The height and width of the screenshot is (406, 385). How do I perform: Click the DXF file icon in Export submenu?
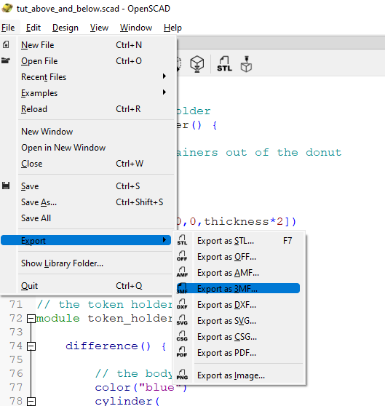point(182,304)
